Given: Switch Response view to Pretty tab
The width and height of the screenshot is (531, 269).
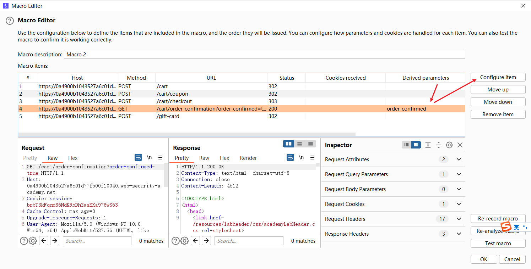Looking at the screenshot, I should tap(182, 158).
